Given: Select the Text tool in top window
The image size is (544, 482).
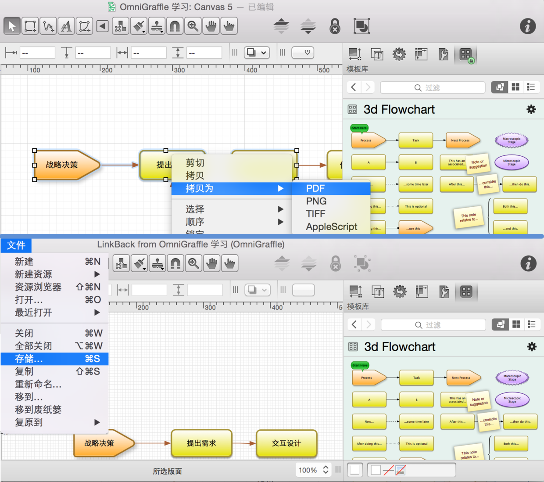Looking at the screenshot, I should click(x=66, y=26).
